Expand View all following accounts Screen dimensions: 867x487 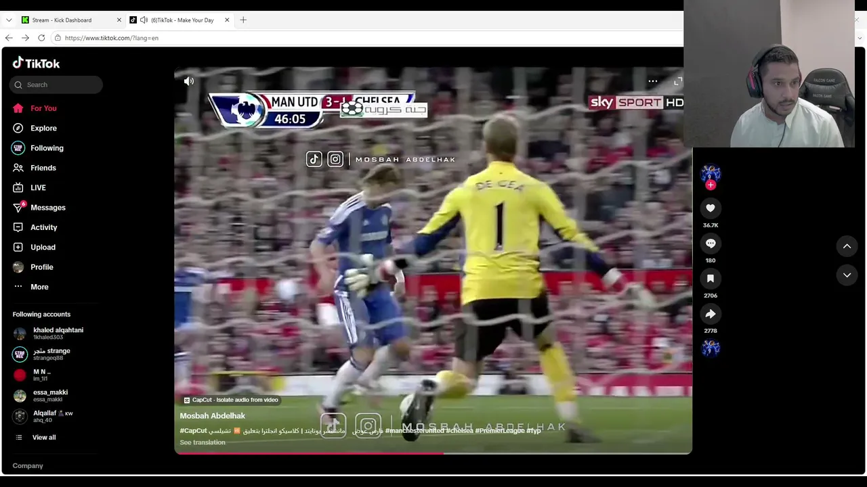tap(35, 438)
